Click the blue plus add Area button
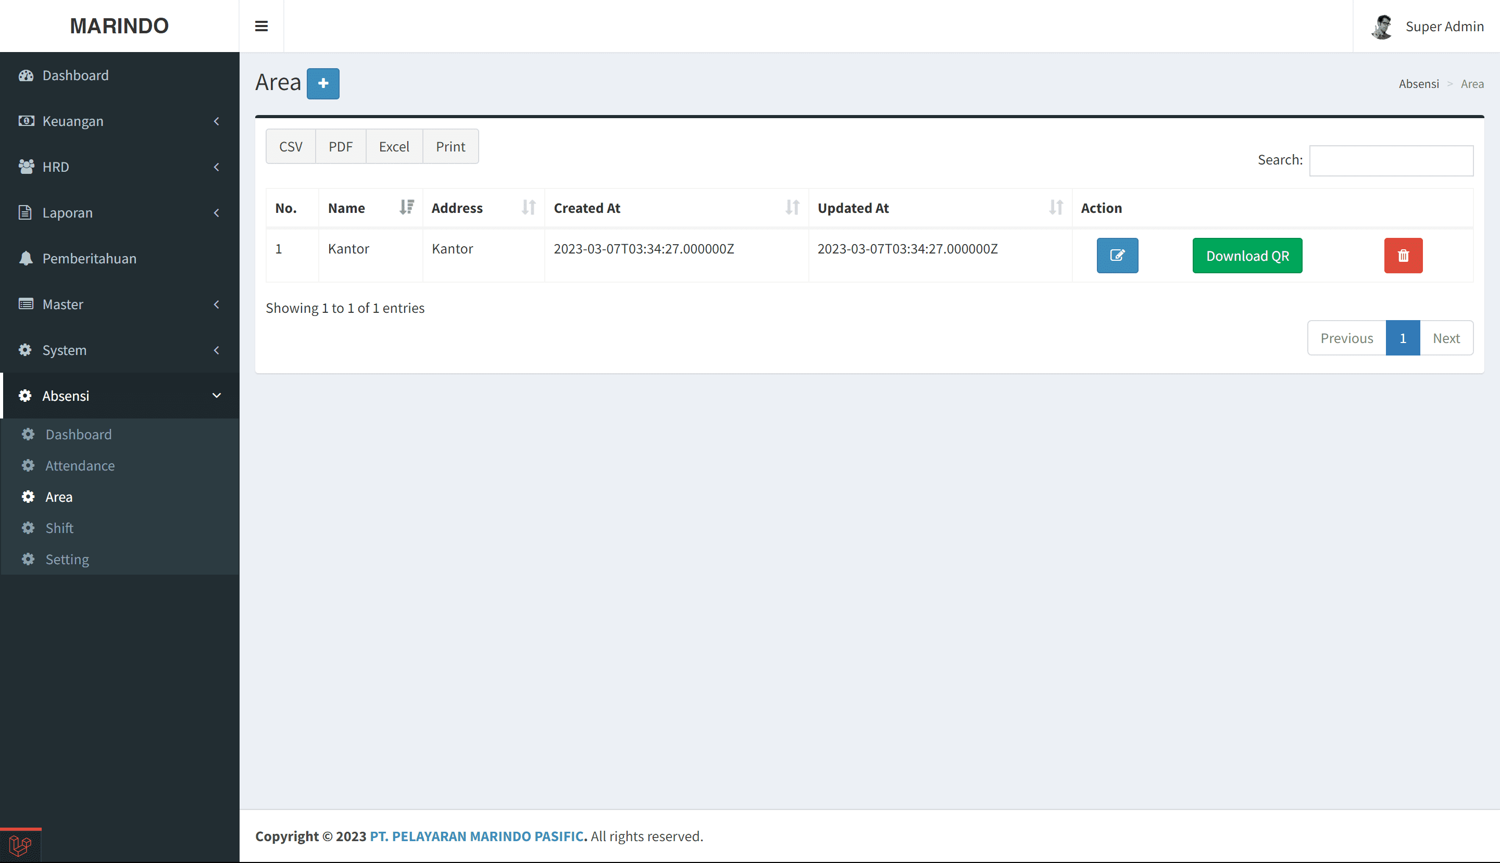Screen dimensions: 1500x863 323,84
